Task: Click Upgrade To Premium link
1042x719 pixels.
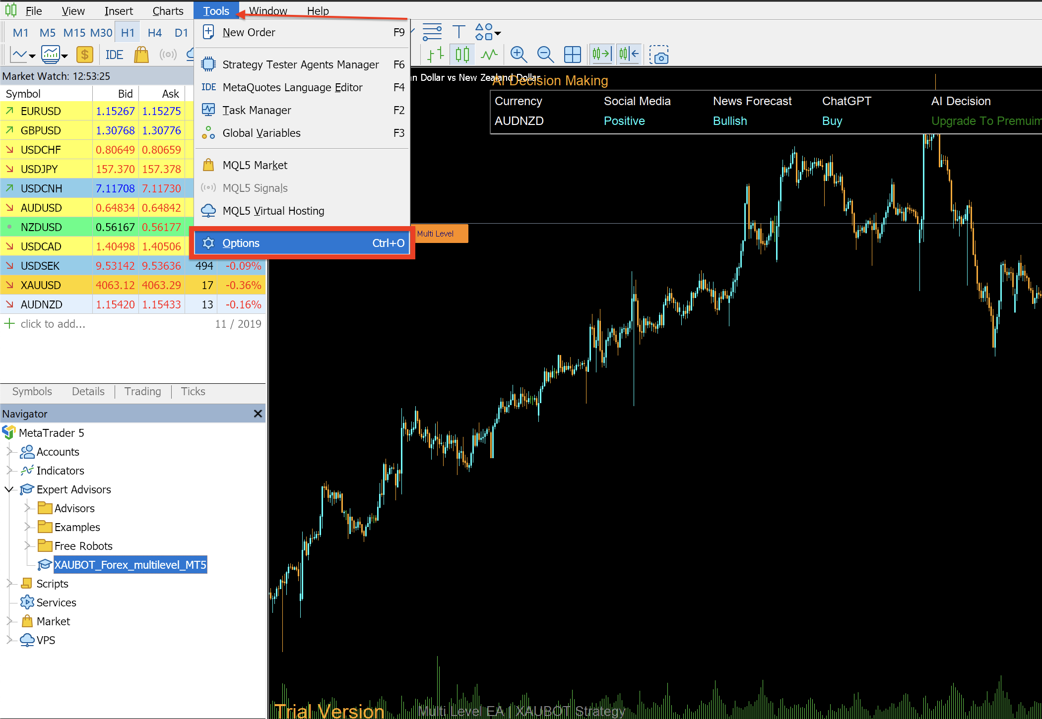Action: 985,121
